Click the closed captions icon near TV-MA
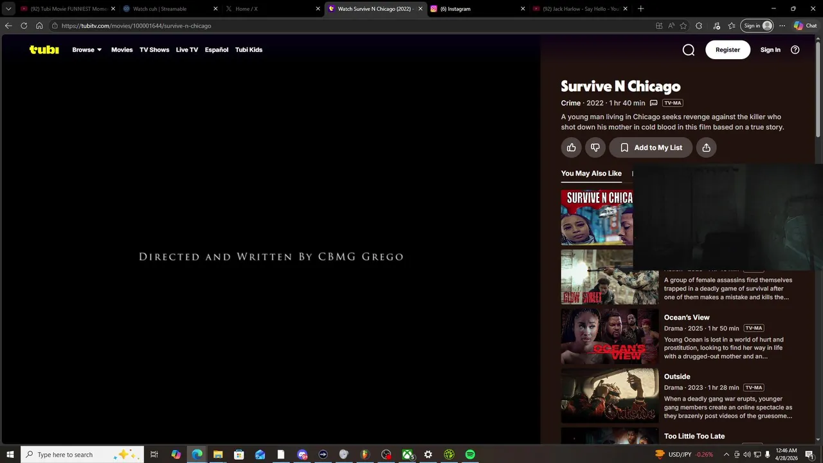Viewport: 823px width, 463px height. tap(653, 103)
